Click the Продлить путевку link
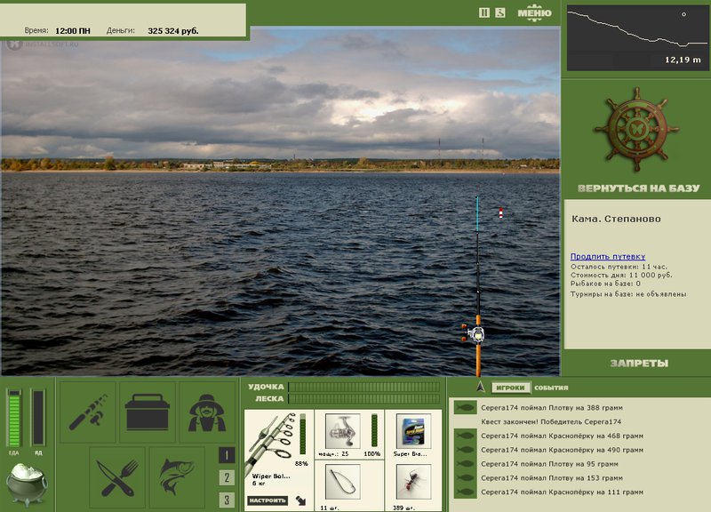 [x=608, y=256]
